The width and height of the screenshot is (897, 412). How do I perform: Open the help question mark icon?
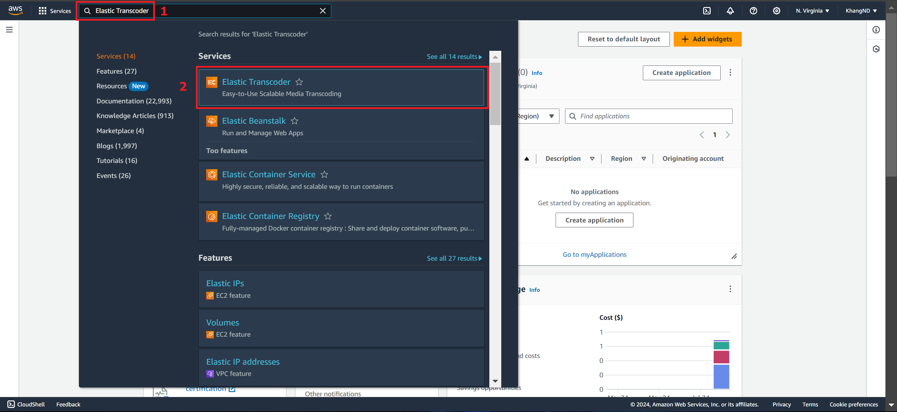click(x=753, y=11)
